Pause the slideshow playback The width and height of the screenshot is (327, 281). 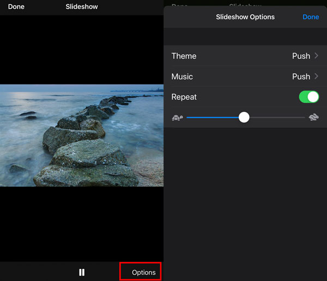(82, 272)
